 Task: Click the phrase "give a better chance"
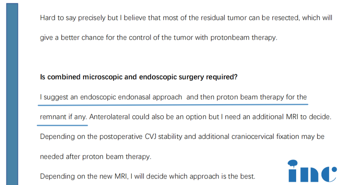pos(67,37)
